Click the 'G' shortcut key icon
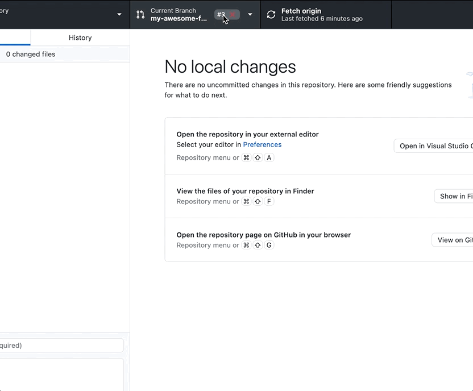Image resolution: width=473 pixels, height=391 pixels. pos(269,246)
